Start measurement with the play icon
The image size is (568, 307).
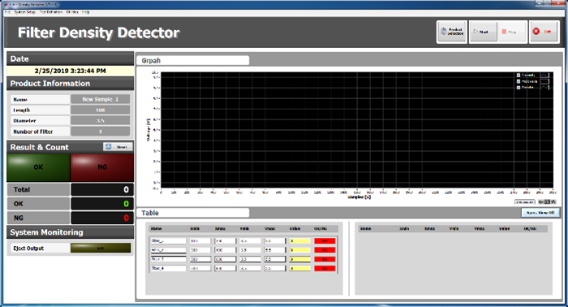(x=483, y=32)
